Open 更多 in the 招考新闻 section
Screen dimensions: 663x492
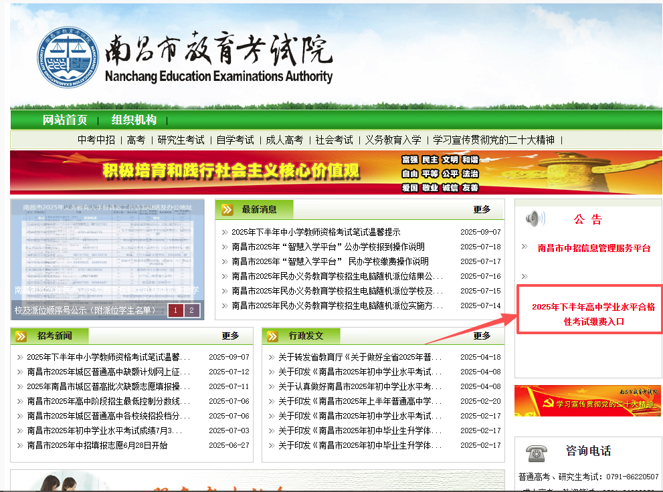point(230,336)
